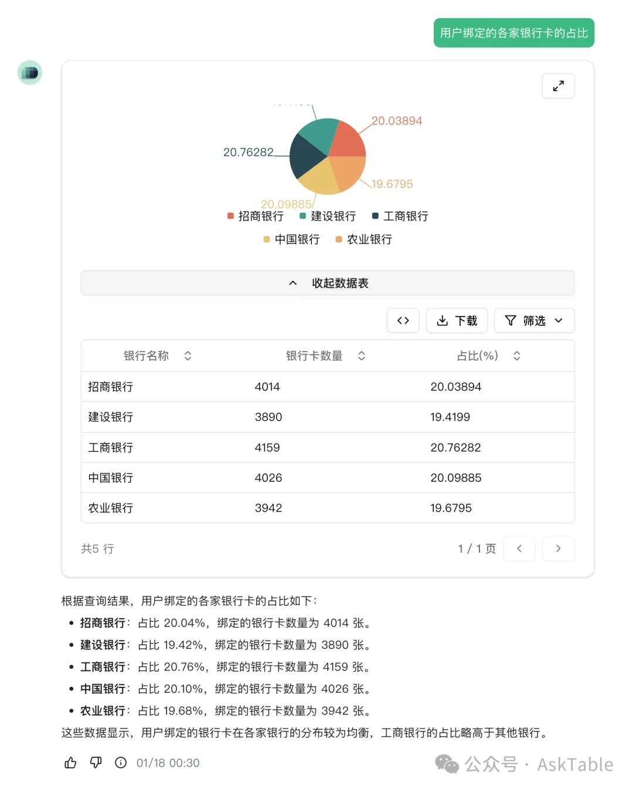633x790 pixels.
Task: Click the card count cell 4026
Action: (x=268, y=478)
